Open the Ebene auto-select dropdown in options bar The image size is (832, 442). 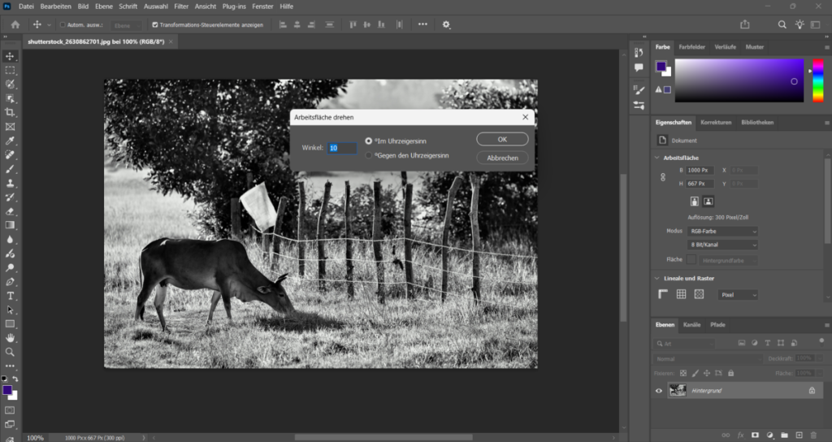(126, 25)
